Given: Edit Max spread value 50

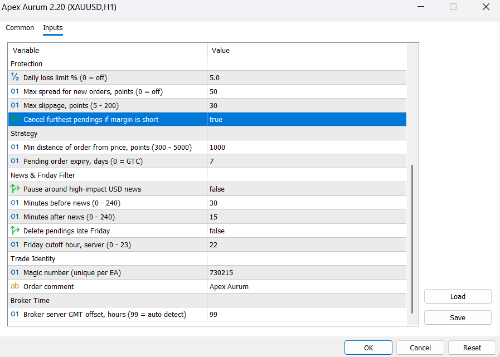Looking at the screenshot, I should (307, 91).
